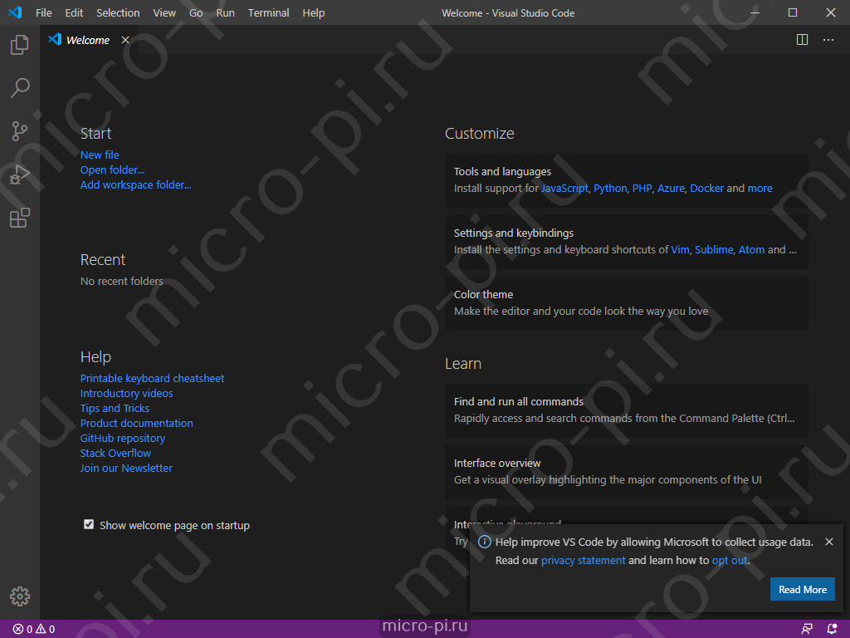Click the Read More button
This screenshot has height=638, width=850.
[x=803, y=589]
